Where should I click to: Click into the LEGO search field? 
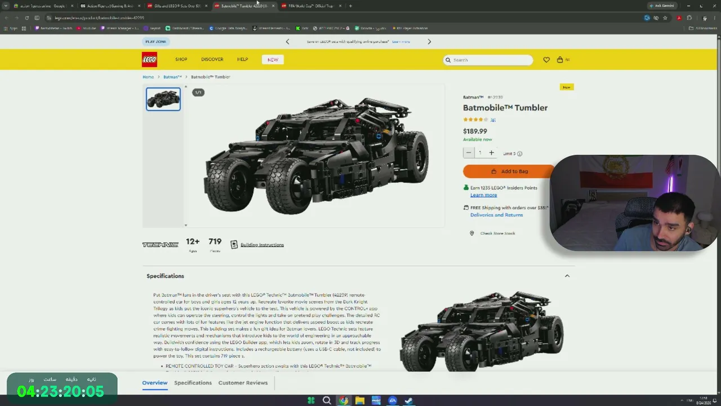(488, 60)
